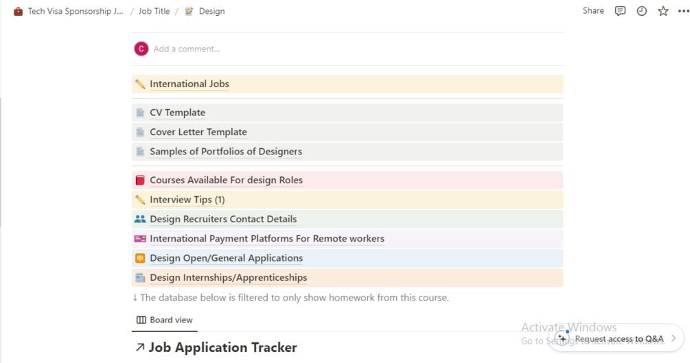Click the orange Design Open Applications icon

[140, 259]
